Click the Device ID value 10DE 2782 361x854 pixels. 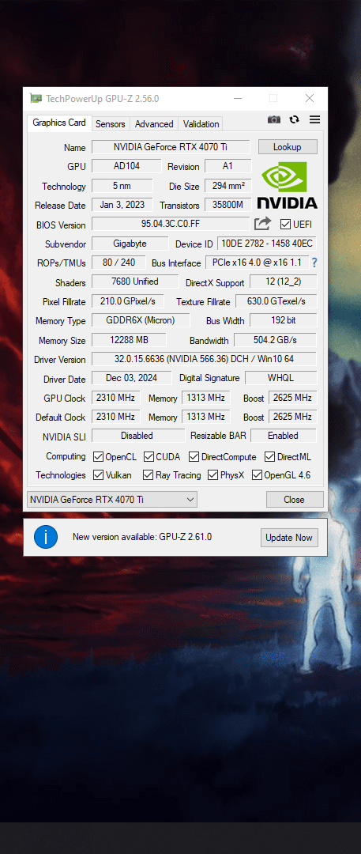pyautogui.click(x=267, y=244)
